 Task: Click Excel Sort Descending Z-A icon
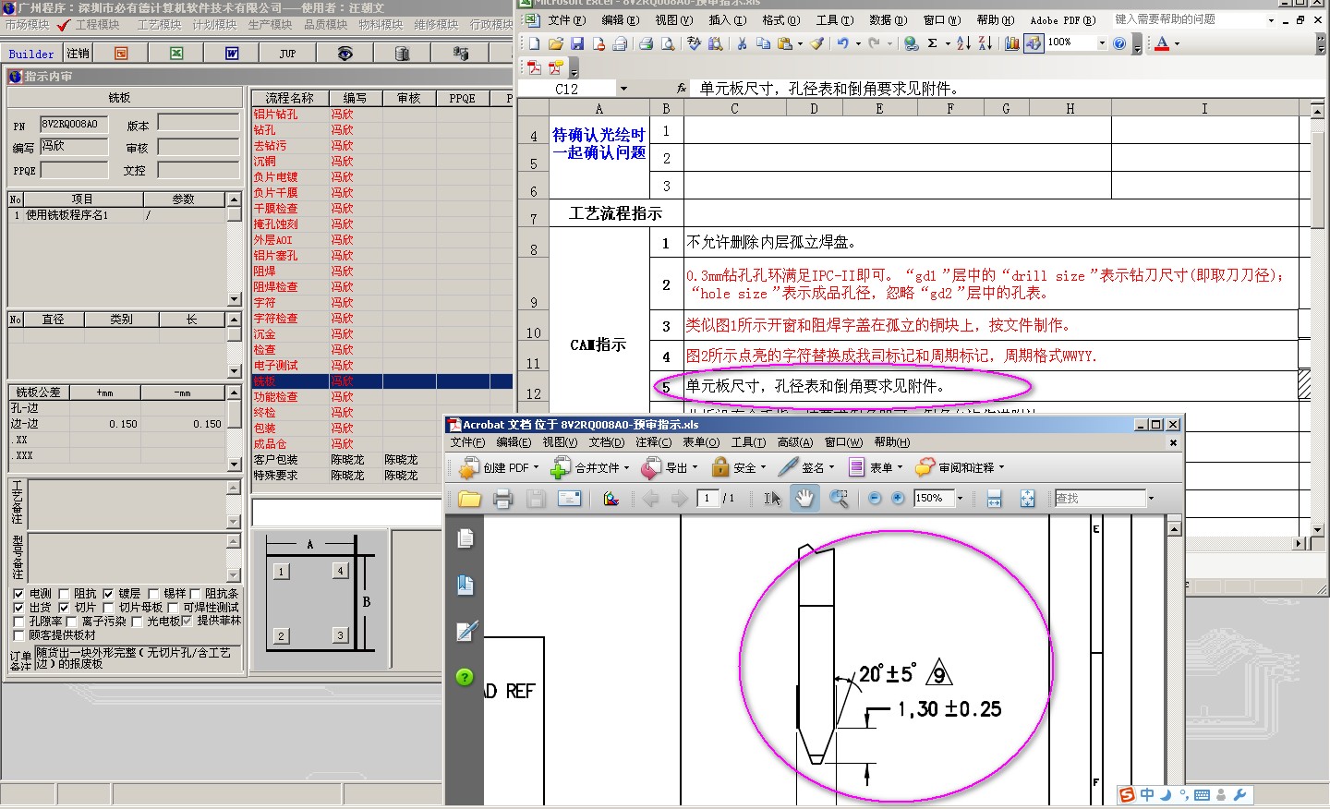[x=985, y=42]
